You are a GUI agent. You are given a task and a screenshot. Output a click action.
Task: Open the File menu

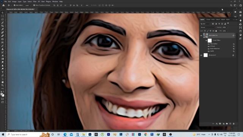pyautogui.click(x=5, y=2)
